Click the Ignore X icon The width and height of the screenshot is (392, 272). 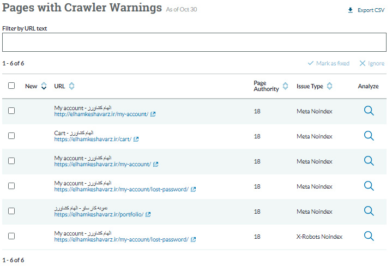[x=363, y=63]
